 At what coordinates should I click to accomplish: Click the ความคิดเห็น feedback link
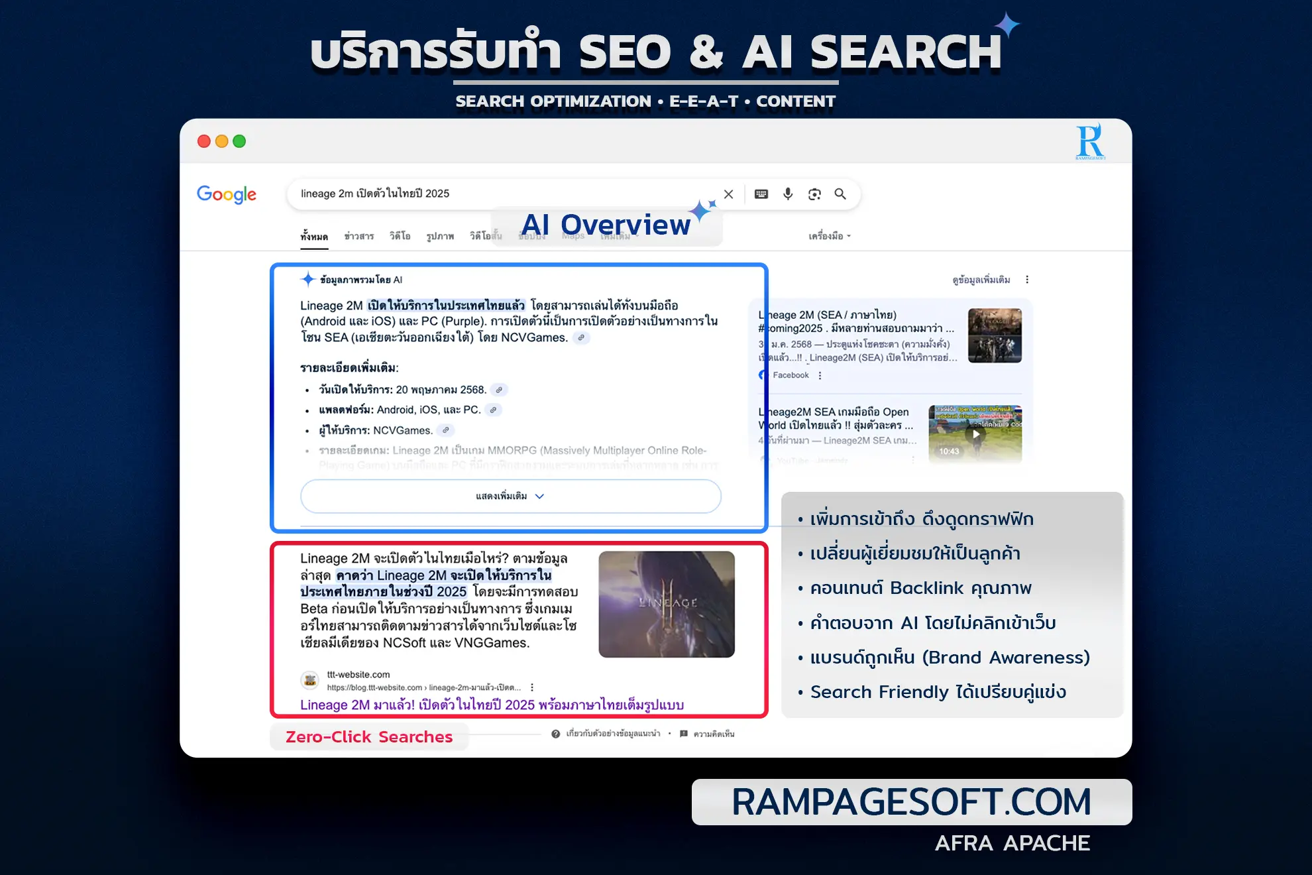714,734
